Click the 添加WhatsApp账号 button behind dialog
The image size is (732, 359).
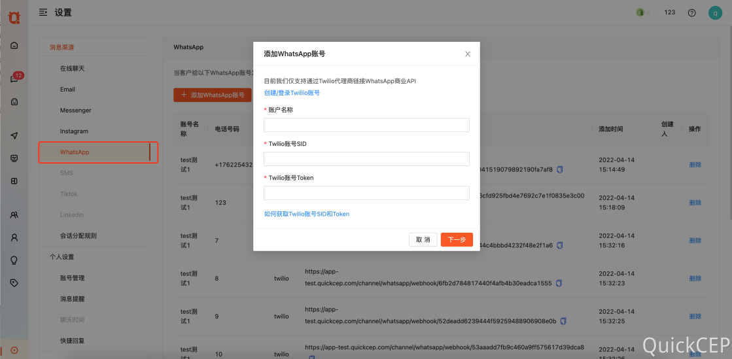(213, 95)
